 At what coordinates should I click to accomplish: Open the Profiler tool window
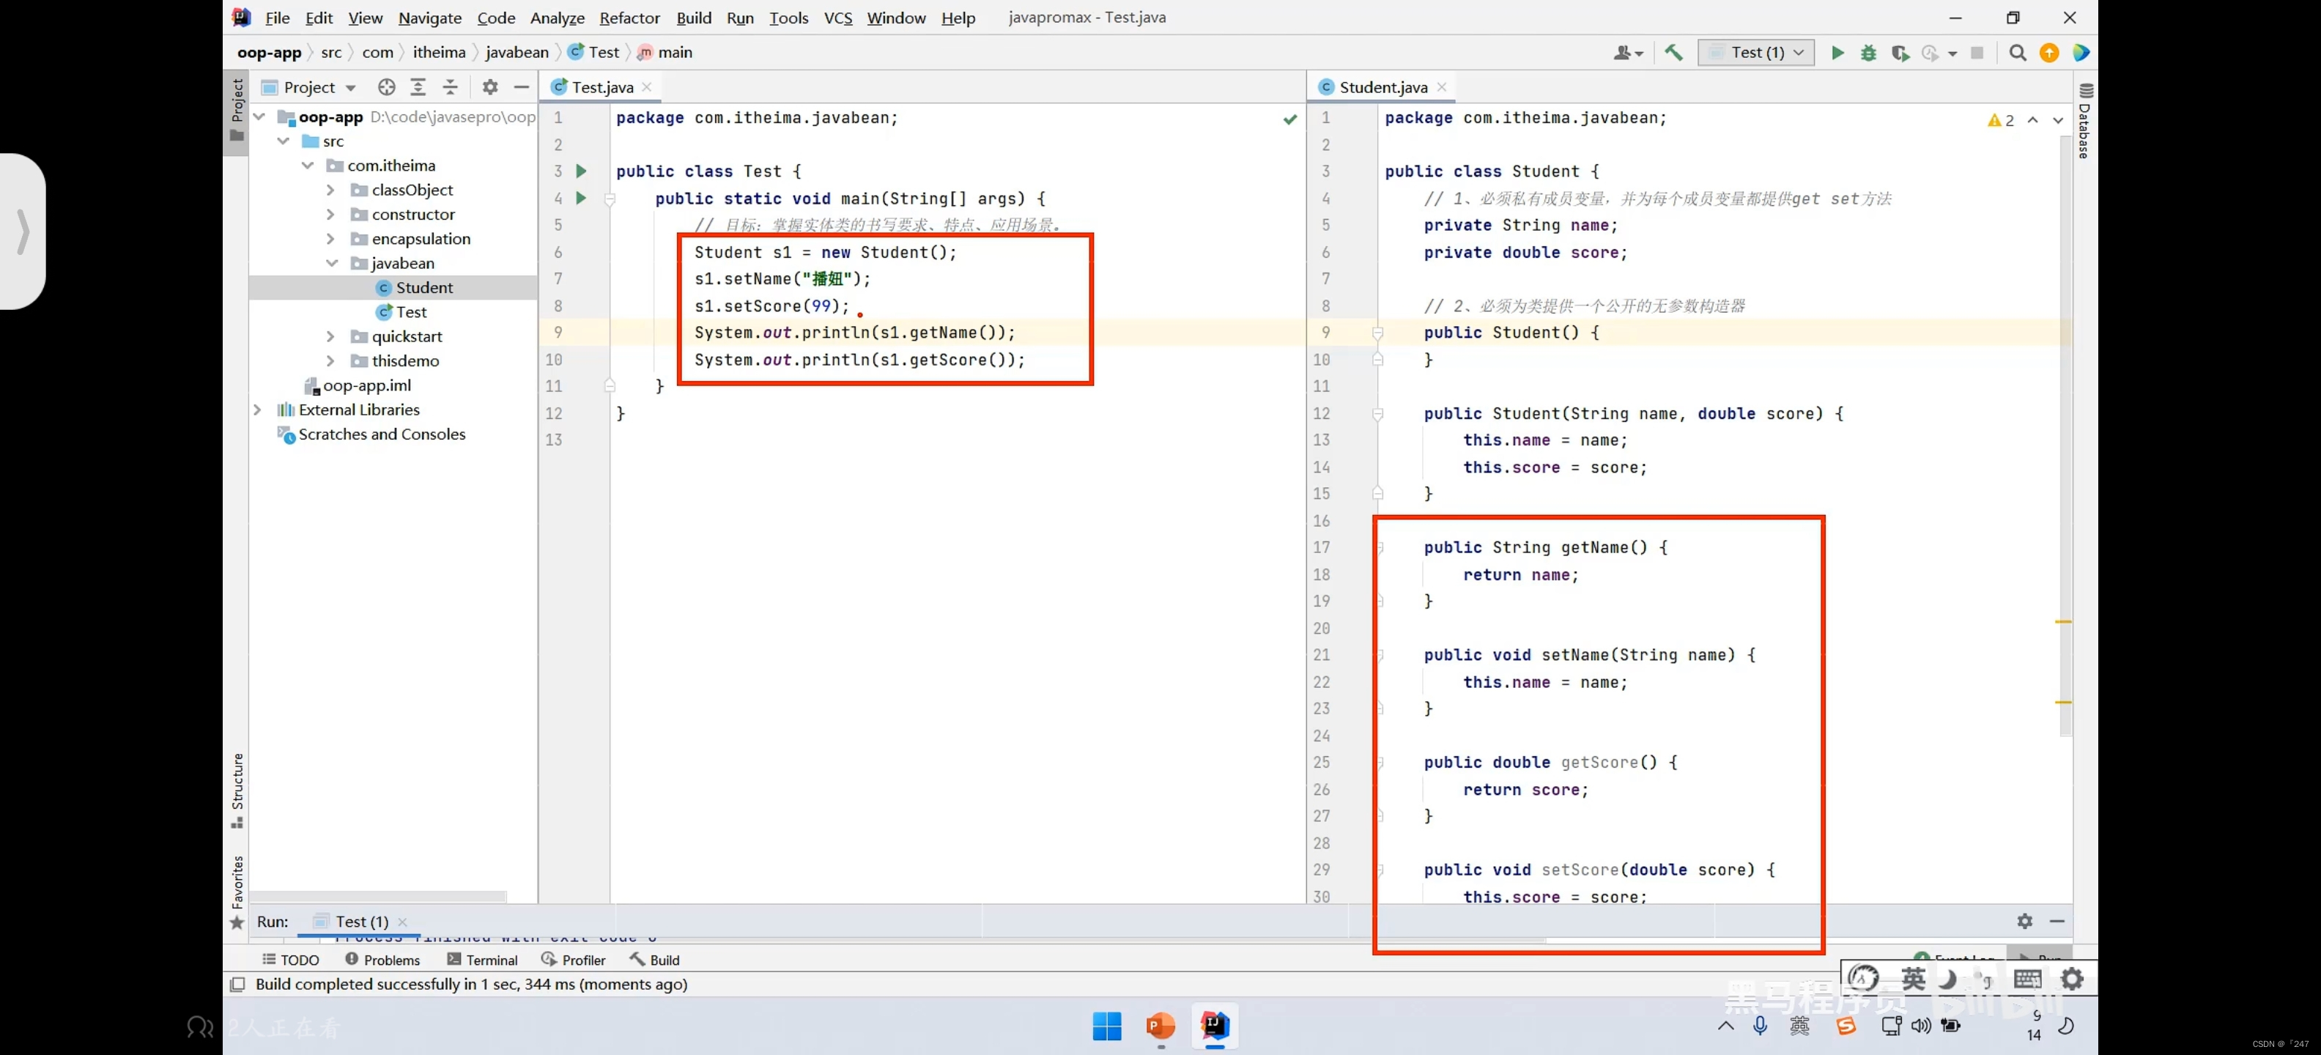(x=573, y=960)
